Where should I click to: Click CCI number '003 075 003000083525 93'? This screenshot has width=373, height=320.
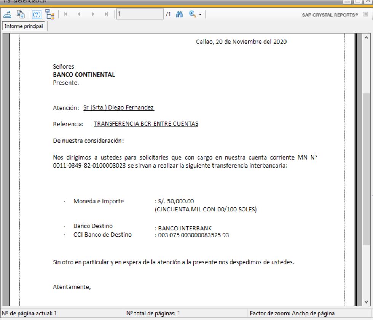pos(193,235)
